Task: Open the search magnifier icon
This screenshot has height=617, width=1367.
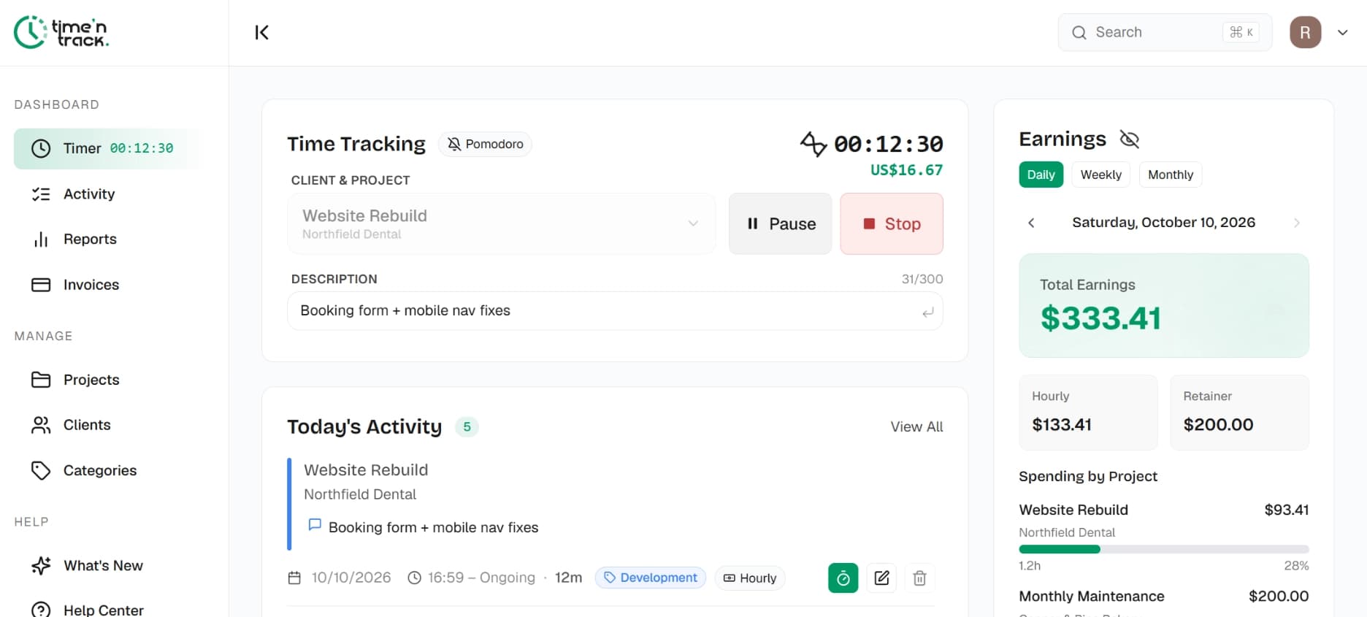Action: (1079, 32)
